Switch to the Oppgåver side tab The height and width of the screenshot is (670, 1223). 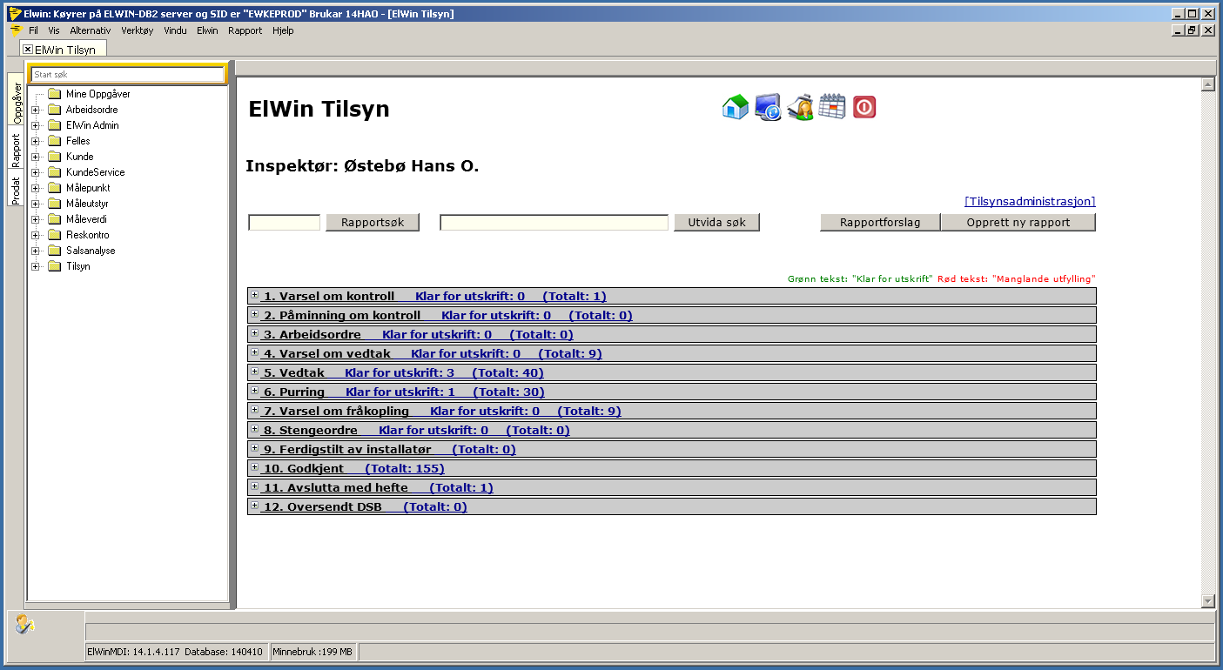click(17, 101)
